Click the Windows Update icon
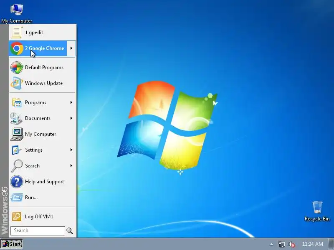 click(x=17, y=83)
